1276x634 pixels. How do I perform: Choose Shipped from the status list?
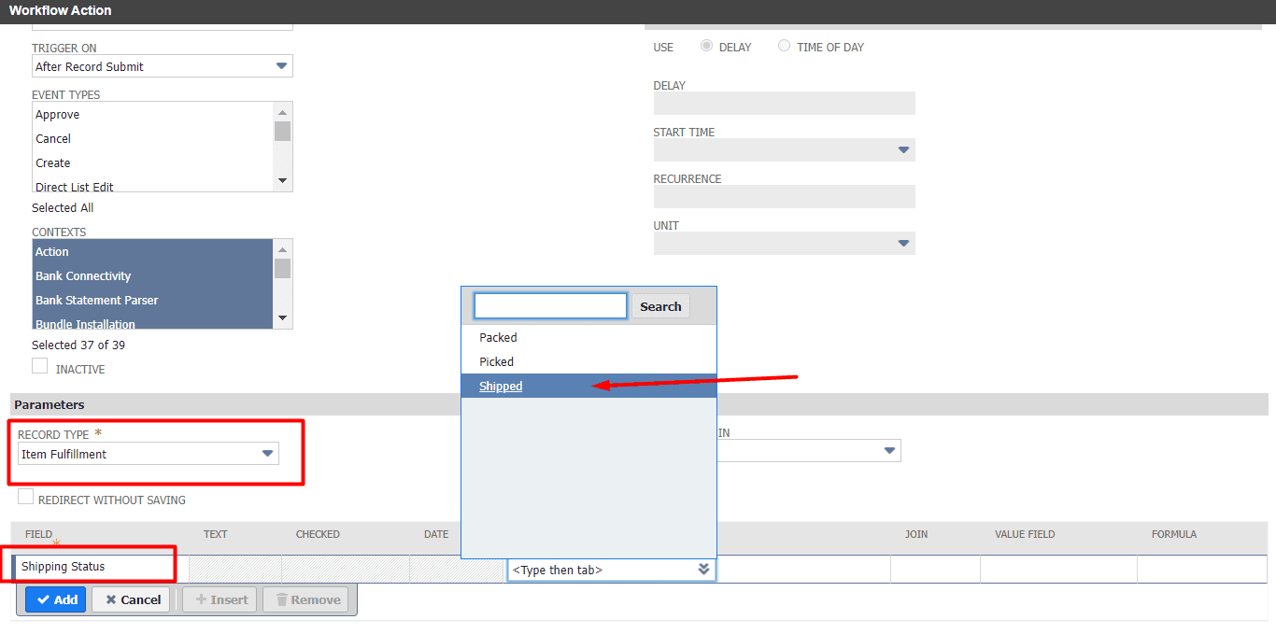point(588,387)
